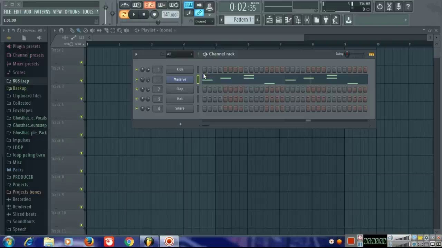Select the playlist Select tool
The height and width of the screenshot is (248, 442).
point(113,30)
